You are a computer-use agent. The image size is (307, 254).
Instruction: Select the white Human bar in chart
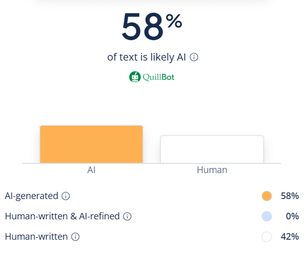pyautogui.click(x=212, y=149)
